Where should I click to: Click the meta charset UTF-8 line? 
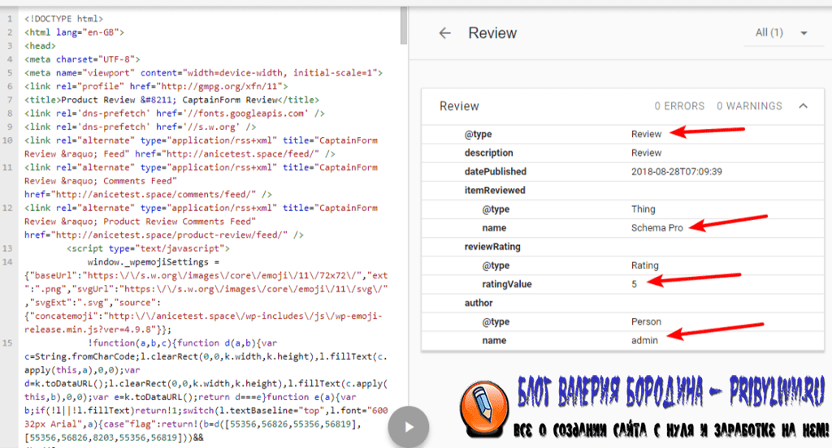click(x=82, y=59)
